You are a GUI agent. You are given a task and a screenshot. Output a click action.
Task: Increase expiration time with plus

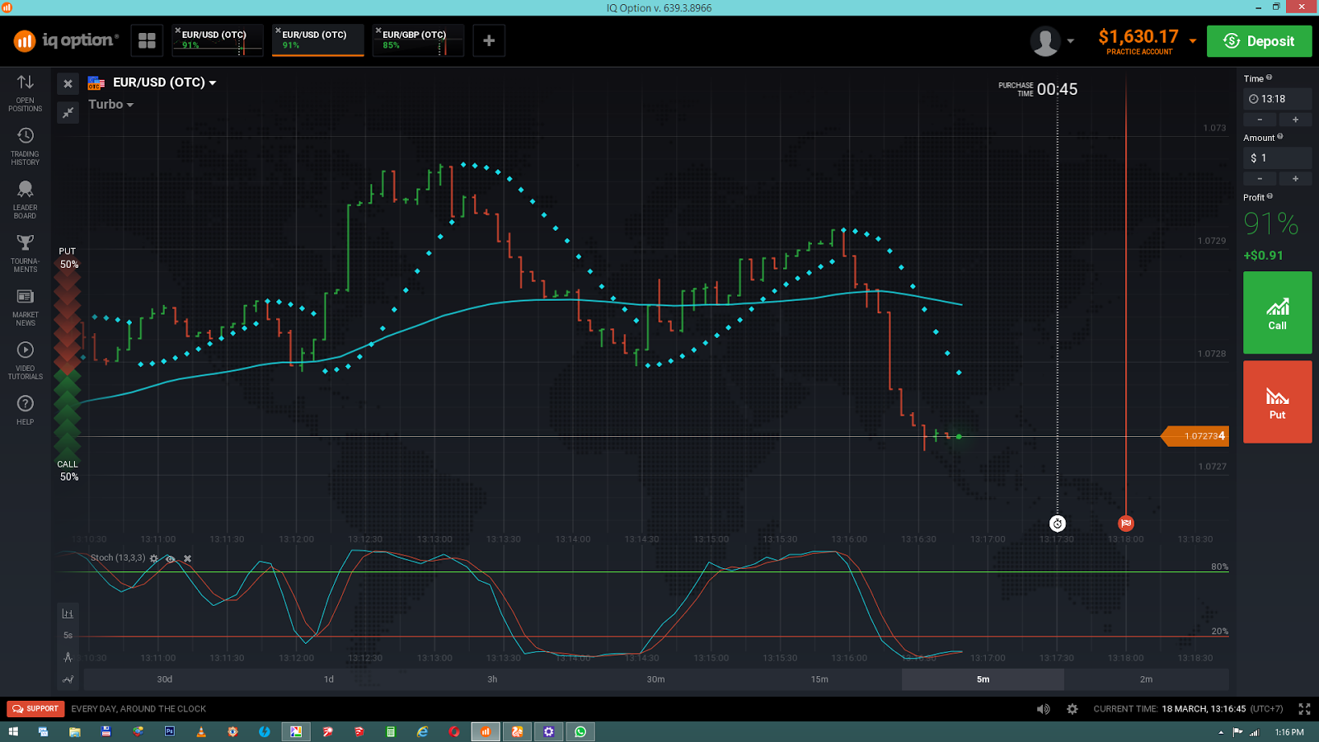1295,120
